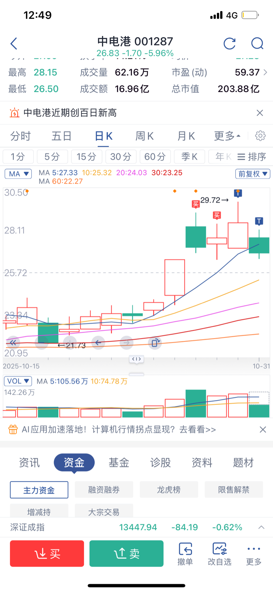Select 大宗交易 sub-option
Image resolution: width=273 pixels, height=593 pixels.
click(x=104, y=511)
